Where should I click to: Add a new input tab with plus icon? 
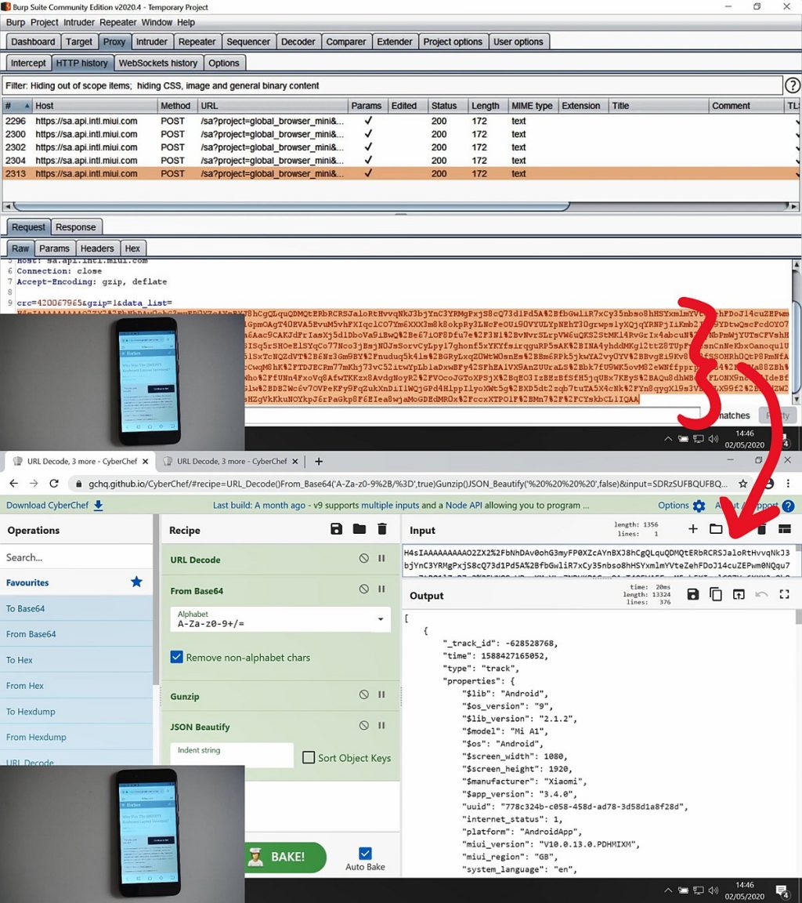pos(693,528)
